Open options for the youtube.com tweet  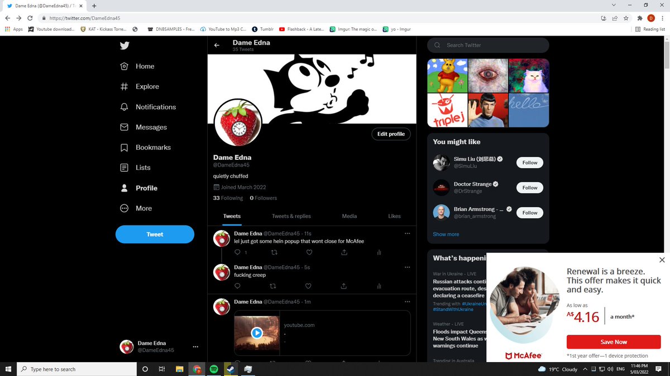coord(407,301)
